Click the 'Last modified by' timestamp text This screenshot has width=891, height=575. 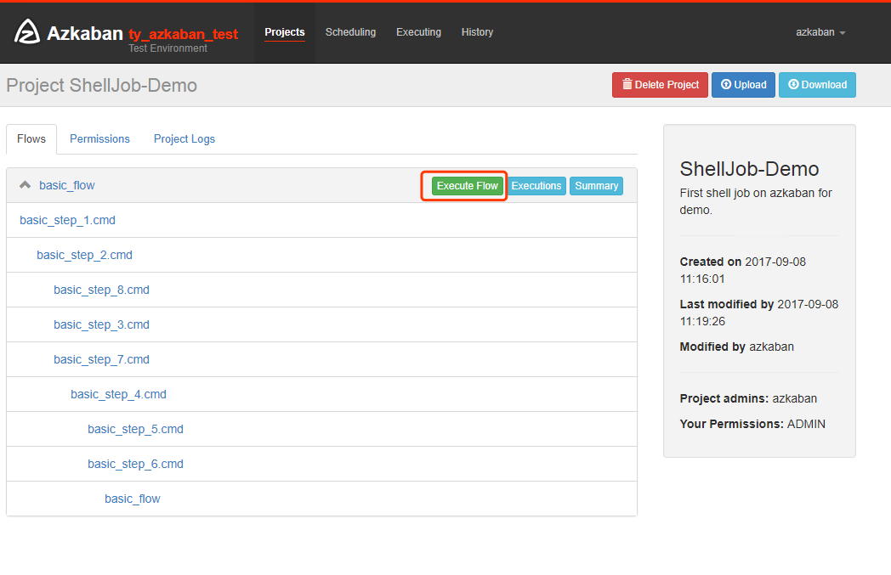[x=759, y=313]
